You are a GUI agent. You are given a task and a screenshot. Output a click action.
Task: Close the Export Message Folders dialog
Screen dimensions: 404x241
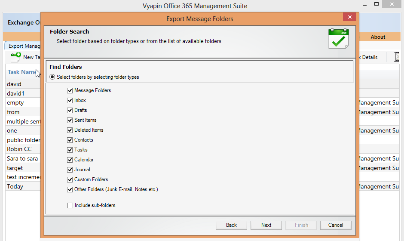[x=350, y=17]
